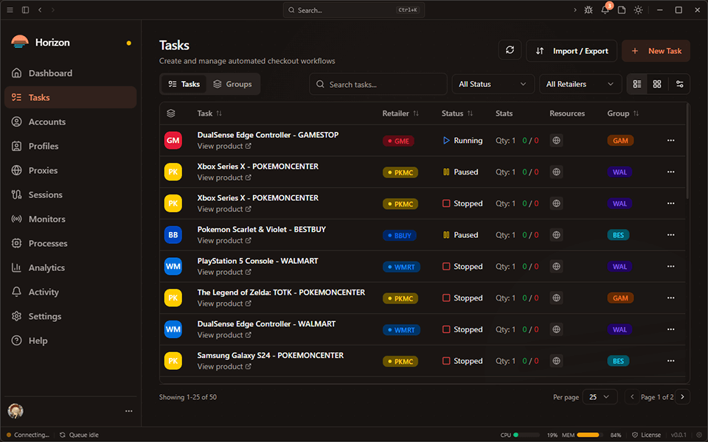The height and width of the screenshot is (442, 708).
Task: Open Processes in sidebar
Action: click(x=71, y=244)
